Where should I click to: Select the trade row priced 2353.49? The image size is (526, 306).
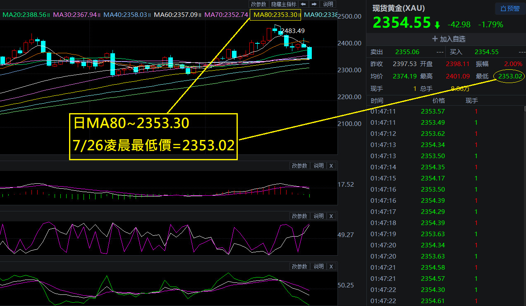(446, 123)
